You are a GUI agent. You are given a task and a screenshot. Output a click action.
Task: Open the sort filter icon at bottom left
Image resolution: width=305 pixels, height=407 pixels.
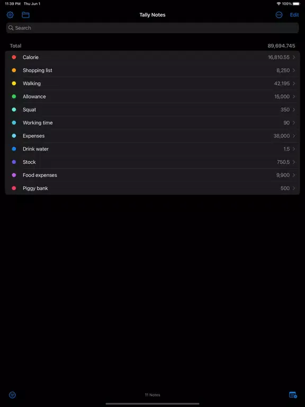[12, 395]
